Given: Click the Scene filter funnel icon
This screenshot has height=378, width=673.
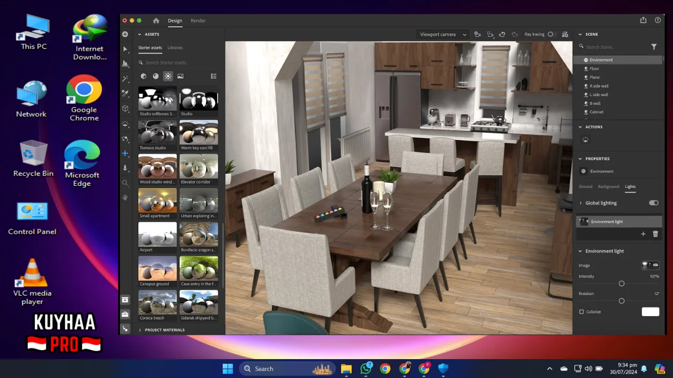Looking at the screenshot, I should coord(654,47).
